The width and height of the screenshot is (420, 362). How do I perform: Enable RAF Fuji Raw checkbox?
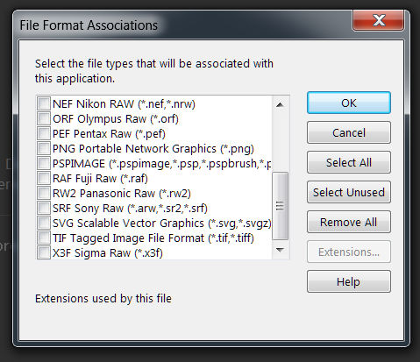click(x=44, y=178)
